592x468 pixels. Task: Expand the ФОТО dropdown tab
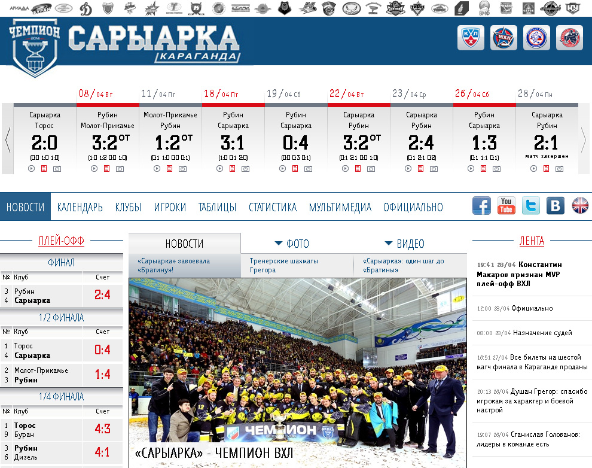coord(292,244)
